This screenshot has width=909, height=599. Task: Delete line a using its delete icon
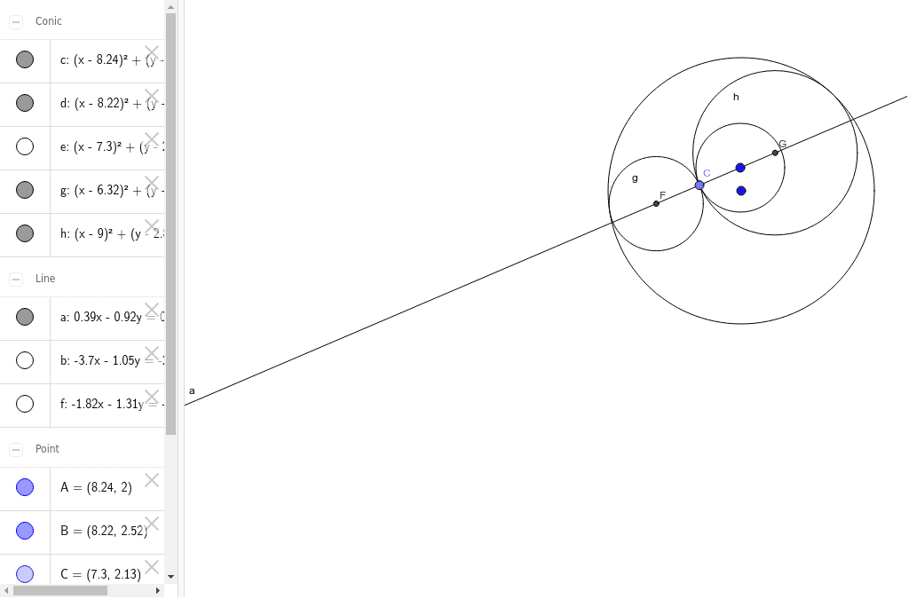click(151, 310)
